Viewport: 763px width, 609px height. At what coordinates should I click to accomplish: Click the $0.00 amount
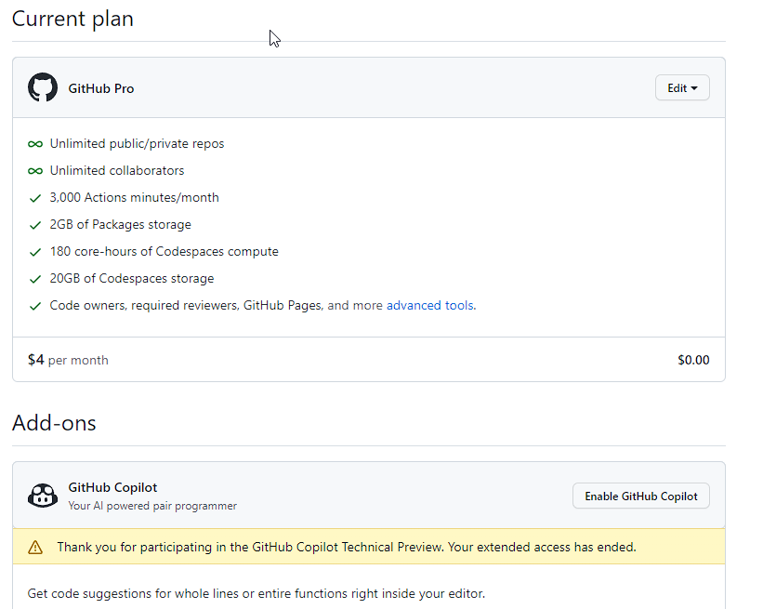(x=693, y=360)
